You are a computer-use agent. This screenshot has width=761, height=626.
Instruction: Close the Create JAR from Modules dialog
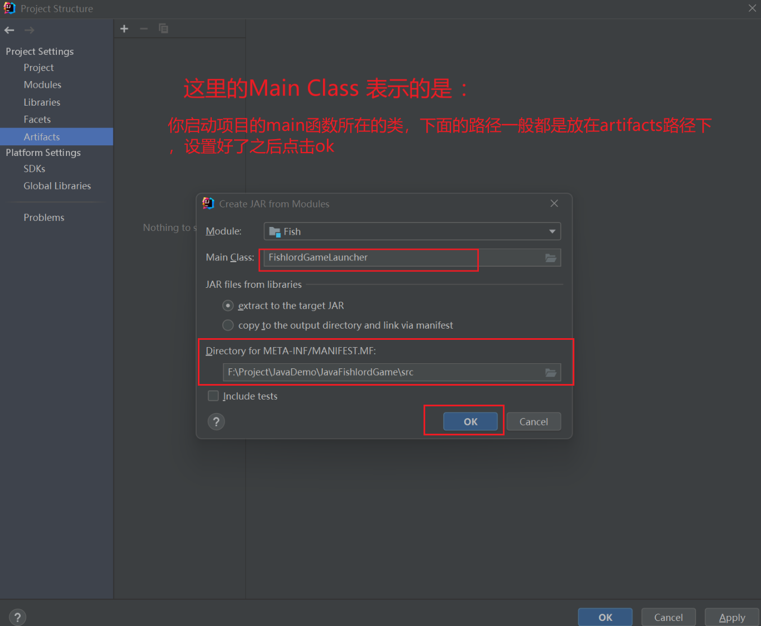point(554,203)
